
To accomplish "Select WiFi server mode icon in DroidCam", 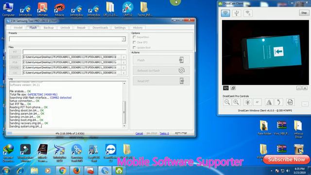I will (x=248, y=13).
